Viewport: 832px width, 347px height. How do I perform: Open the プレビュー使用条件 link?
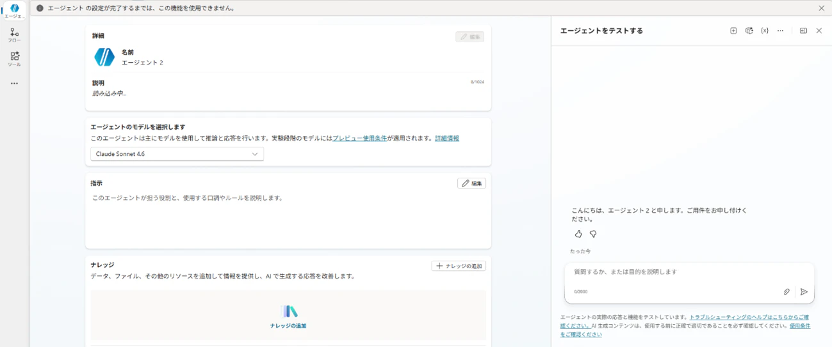[x=359, y=138]
